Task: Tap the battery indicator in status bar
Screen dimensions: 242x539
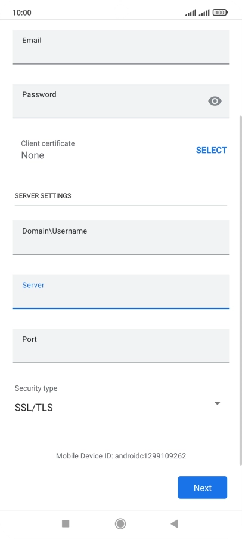Action: [220, 13]
